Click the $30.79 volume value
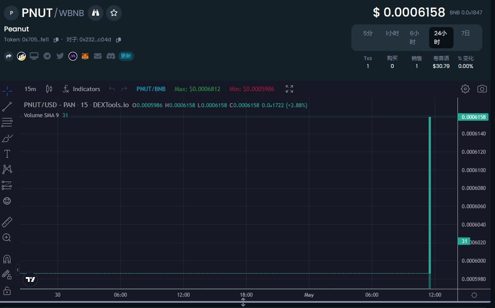The width and height of the screenshot is (495, 308). point(441,66)
